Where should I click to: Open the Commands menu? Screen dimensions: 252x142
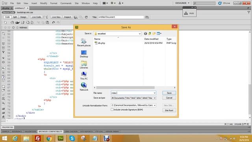66,3
